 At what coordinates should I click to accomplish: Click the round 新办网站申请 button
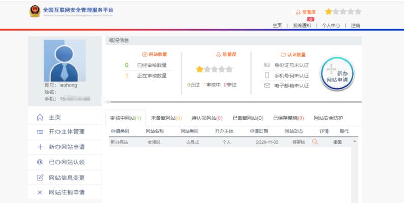pos(337,74)
